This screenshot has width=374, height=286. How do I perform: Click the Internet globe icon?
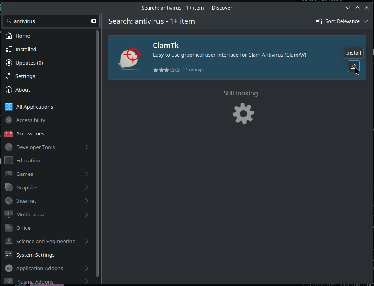click(x=9, y=201)
